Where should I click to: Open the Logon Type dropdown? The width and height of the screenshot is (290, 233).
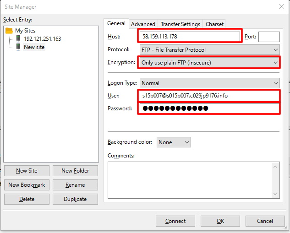click(x=209, y=83)
